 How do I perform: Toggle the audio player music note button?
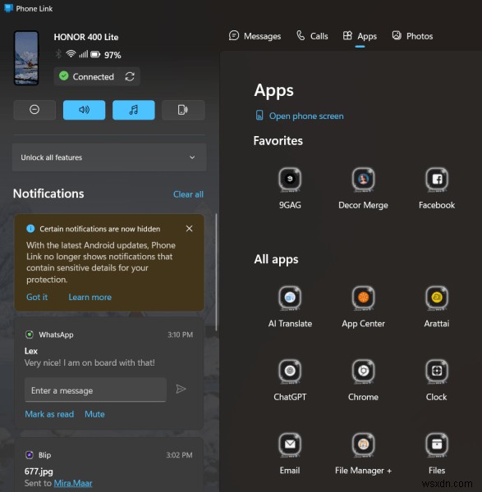(134, 110)
